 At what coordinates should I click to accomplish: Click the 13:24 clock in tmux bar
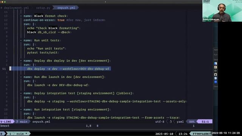(183, 134)
